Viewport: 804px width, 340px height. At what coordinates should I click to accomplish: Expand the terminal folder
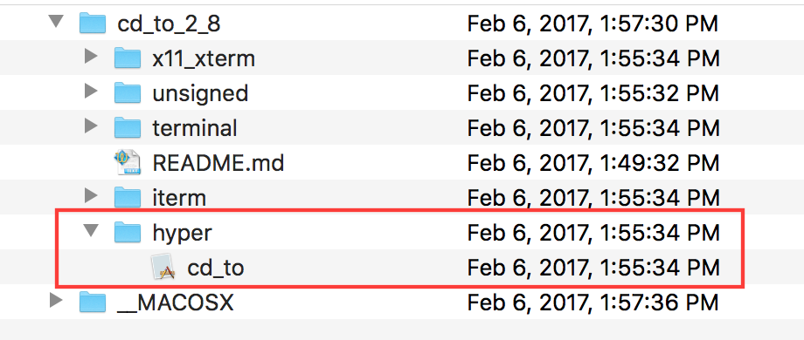[90, 126]
